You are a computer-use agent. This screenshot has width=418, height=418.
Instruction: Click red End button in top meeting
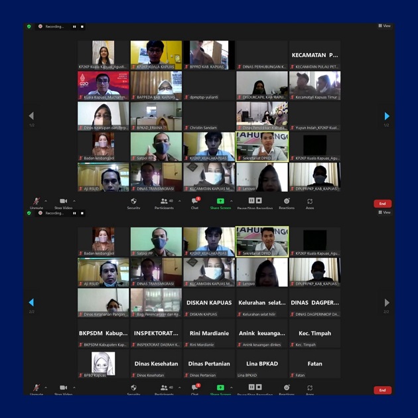click(382, 204)
